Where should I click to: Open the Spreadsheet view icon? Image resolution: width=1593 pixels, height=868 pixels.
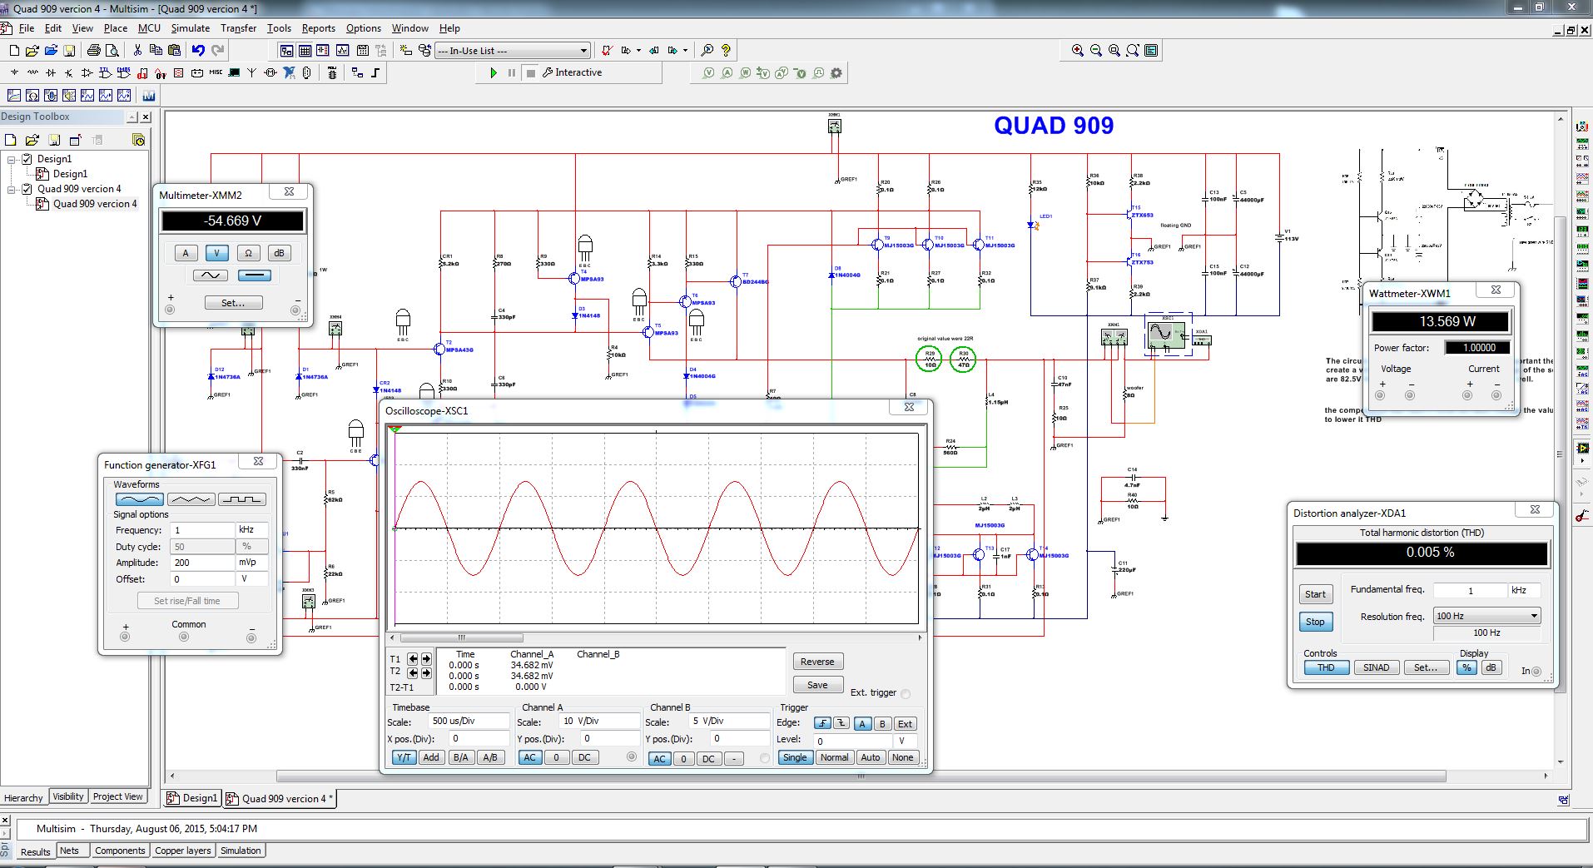coord(305,51)
